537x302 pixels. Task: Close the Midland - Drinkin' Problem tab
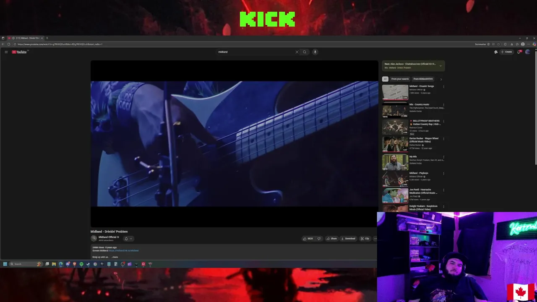[42, 38]
